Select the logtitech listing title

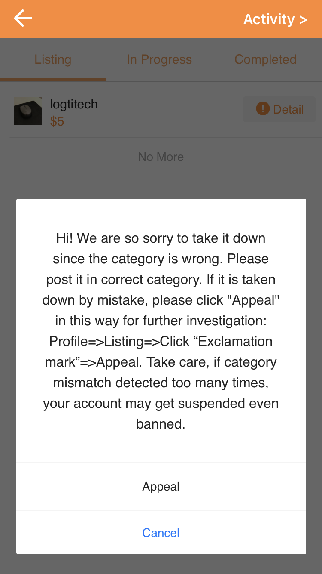point(74,104)
